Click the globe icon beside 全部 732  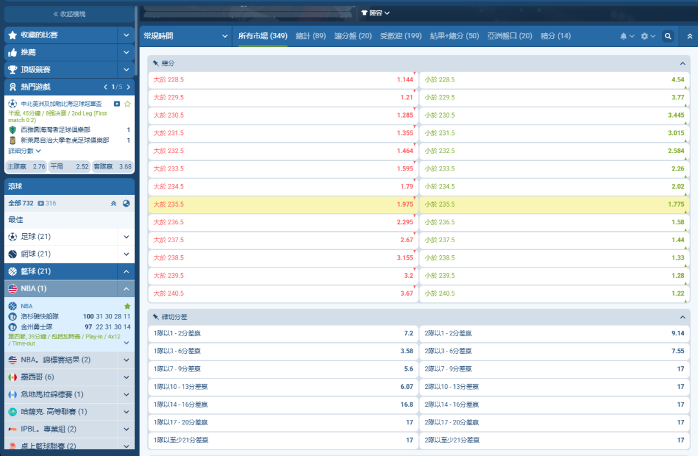pos(126,203)
